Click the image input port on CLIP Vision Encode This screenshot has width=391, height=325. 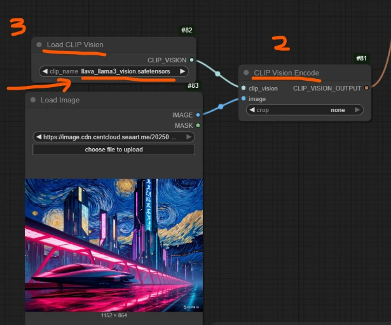pyautogui.click(x=244, y=99)
